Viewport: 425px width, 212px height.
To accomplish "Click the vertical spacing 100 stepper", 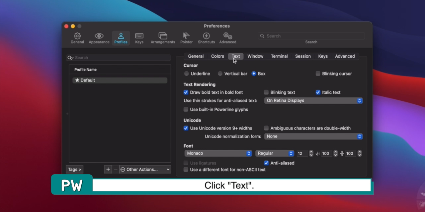I will tap(360, 153).
